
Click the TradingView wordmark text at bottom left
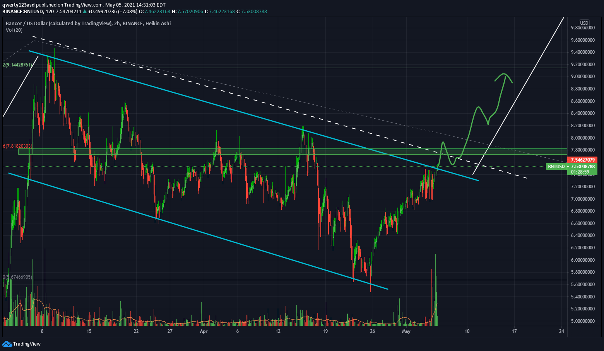pyautogui.click(x=27, y=344)
